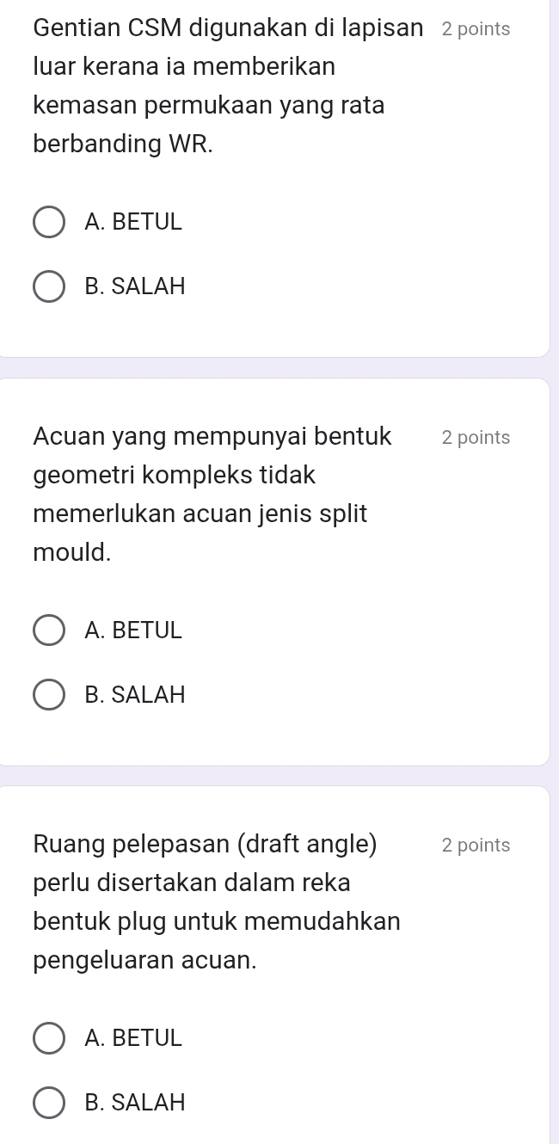
Task: Click 'A. BETUL' text under geometri kompleks question
Action: click(134, 630)
